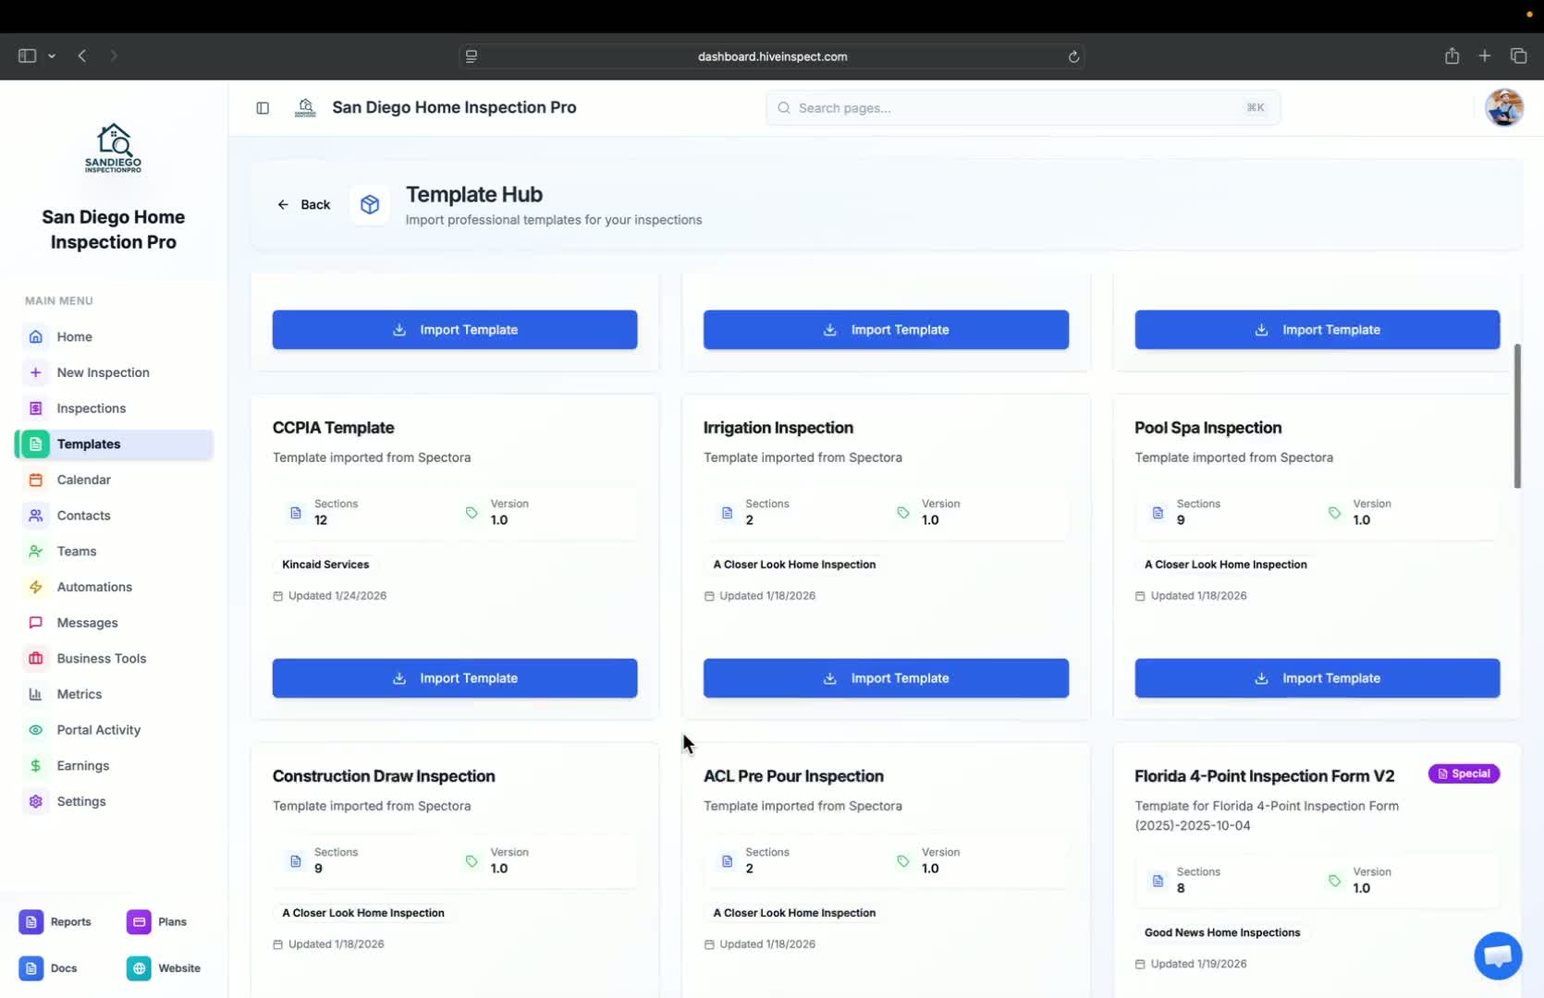1544x998 pixels.
Task: Click the Template Hub cube icon
Action: click(x=370, y=204)
